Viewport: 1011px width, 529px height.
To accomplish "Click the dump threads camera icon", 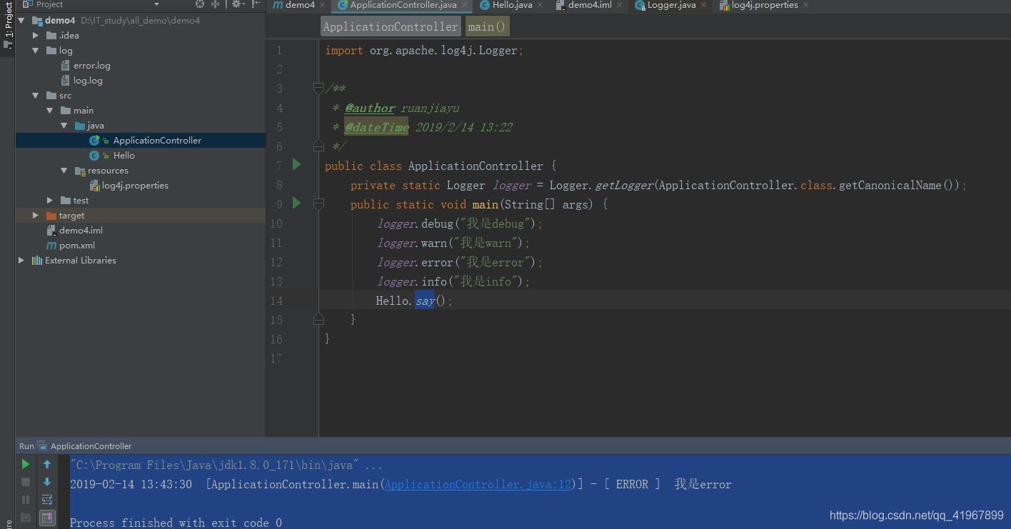I will click(x=26, y=518).
